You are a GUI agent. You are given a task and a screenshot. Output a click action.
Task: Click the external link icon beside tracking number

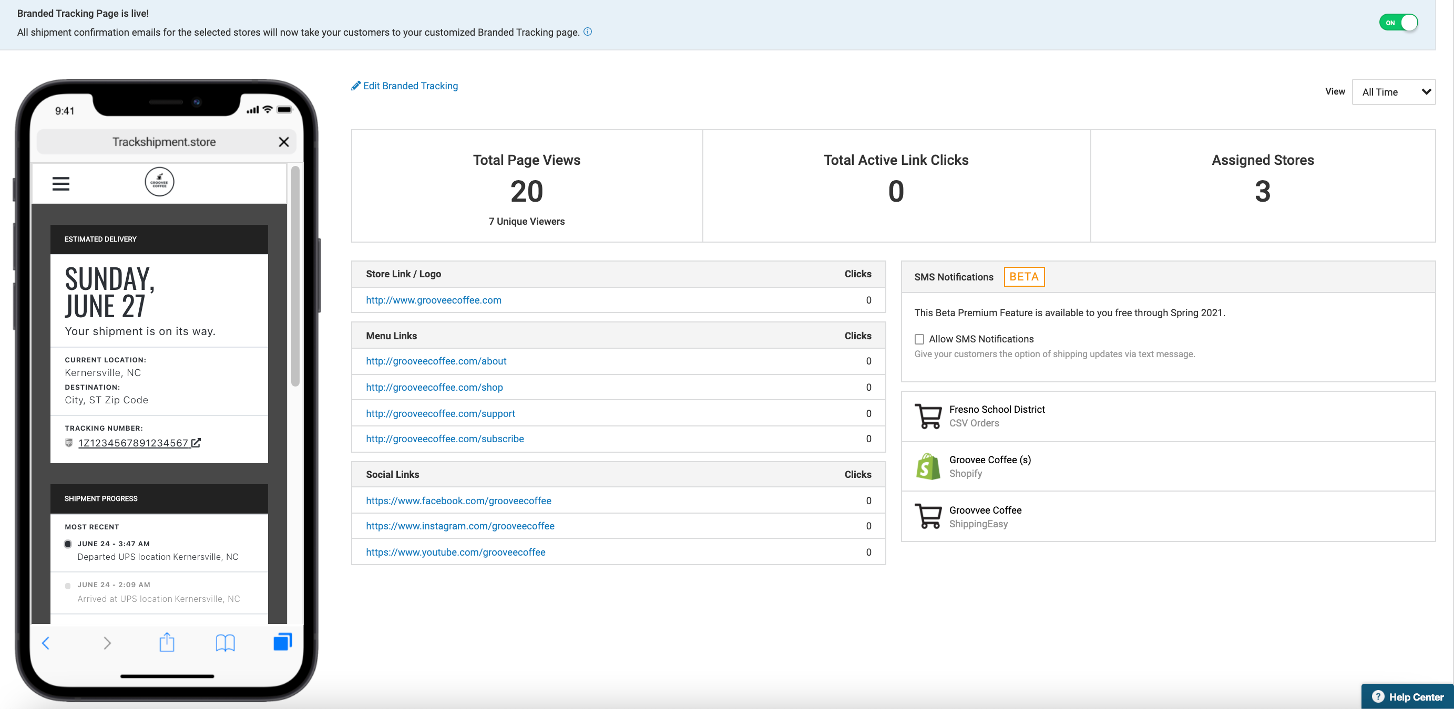[x=196, y=443]
